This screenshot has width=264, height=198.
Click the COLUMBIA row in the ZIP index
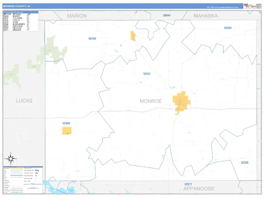16,18
